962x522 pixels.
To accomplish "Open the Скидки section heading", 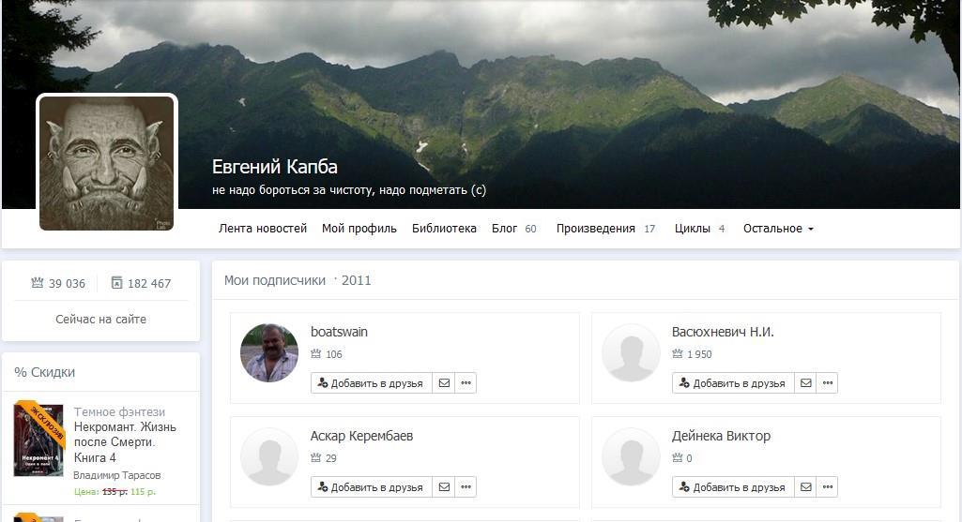I will 45,372.
